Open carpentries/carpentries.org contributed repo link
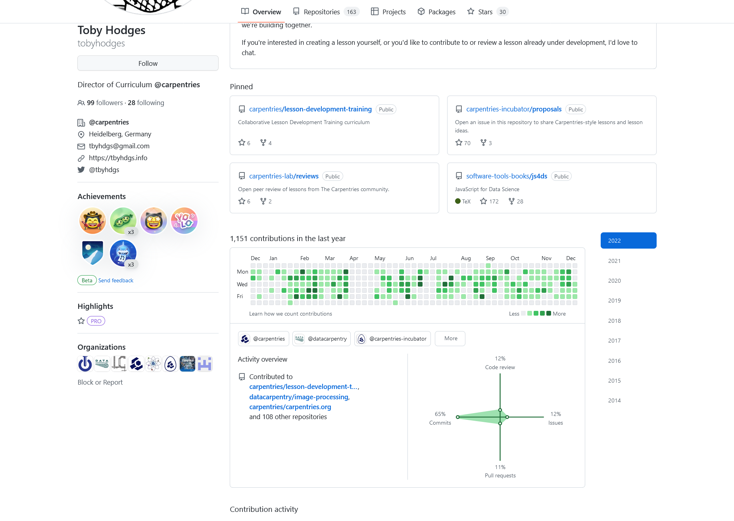The image size is (734, 521). pyautogui.click(x=290, y=407)
